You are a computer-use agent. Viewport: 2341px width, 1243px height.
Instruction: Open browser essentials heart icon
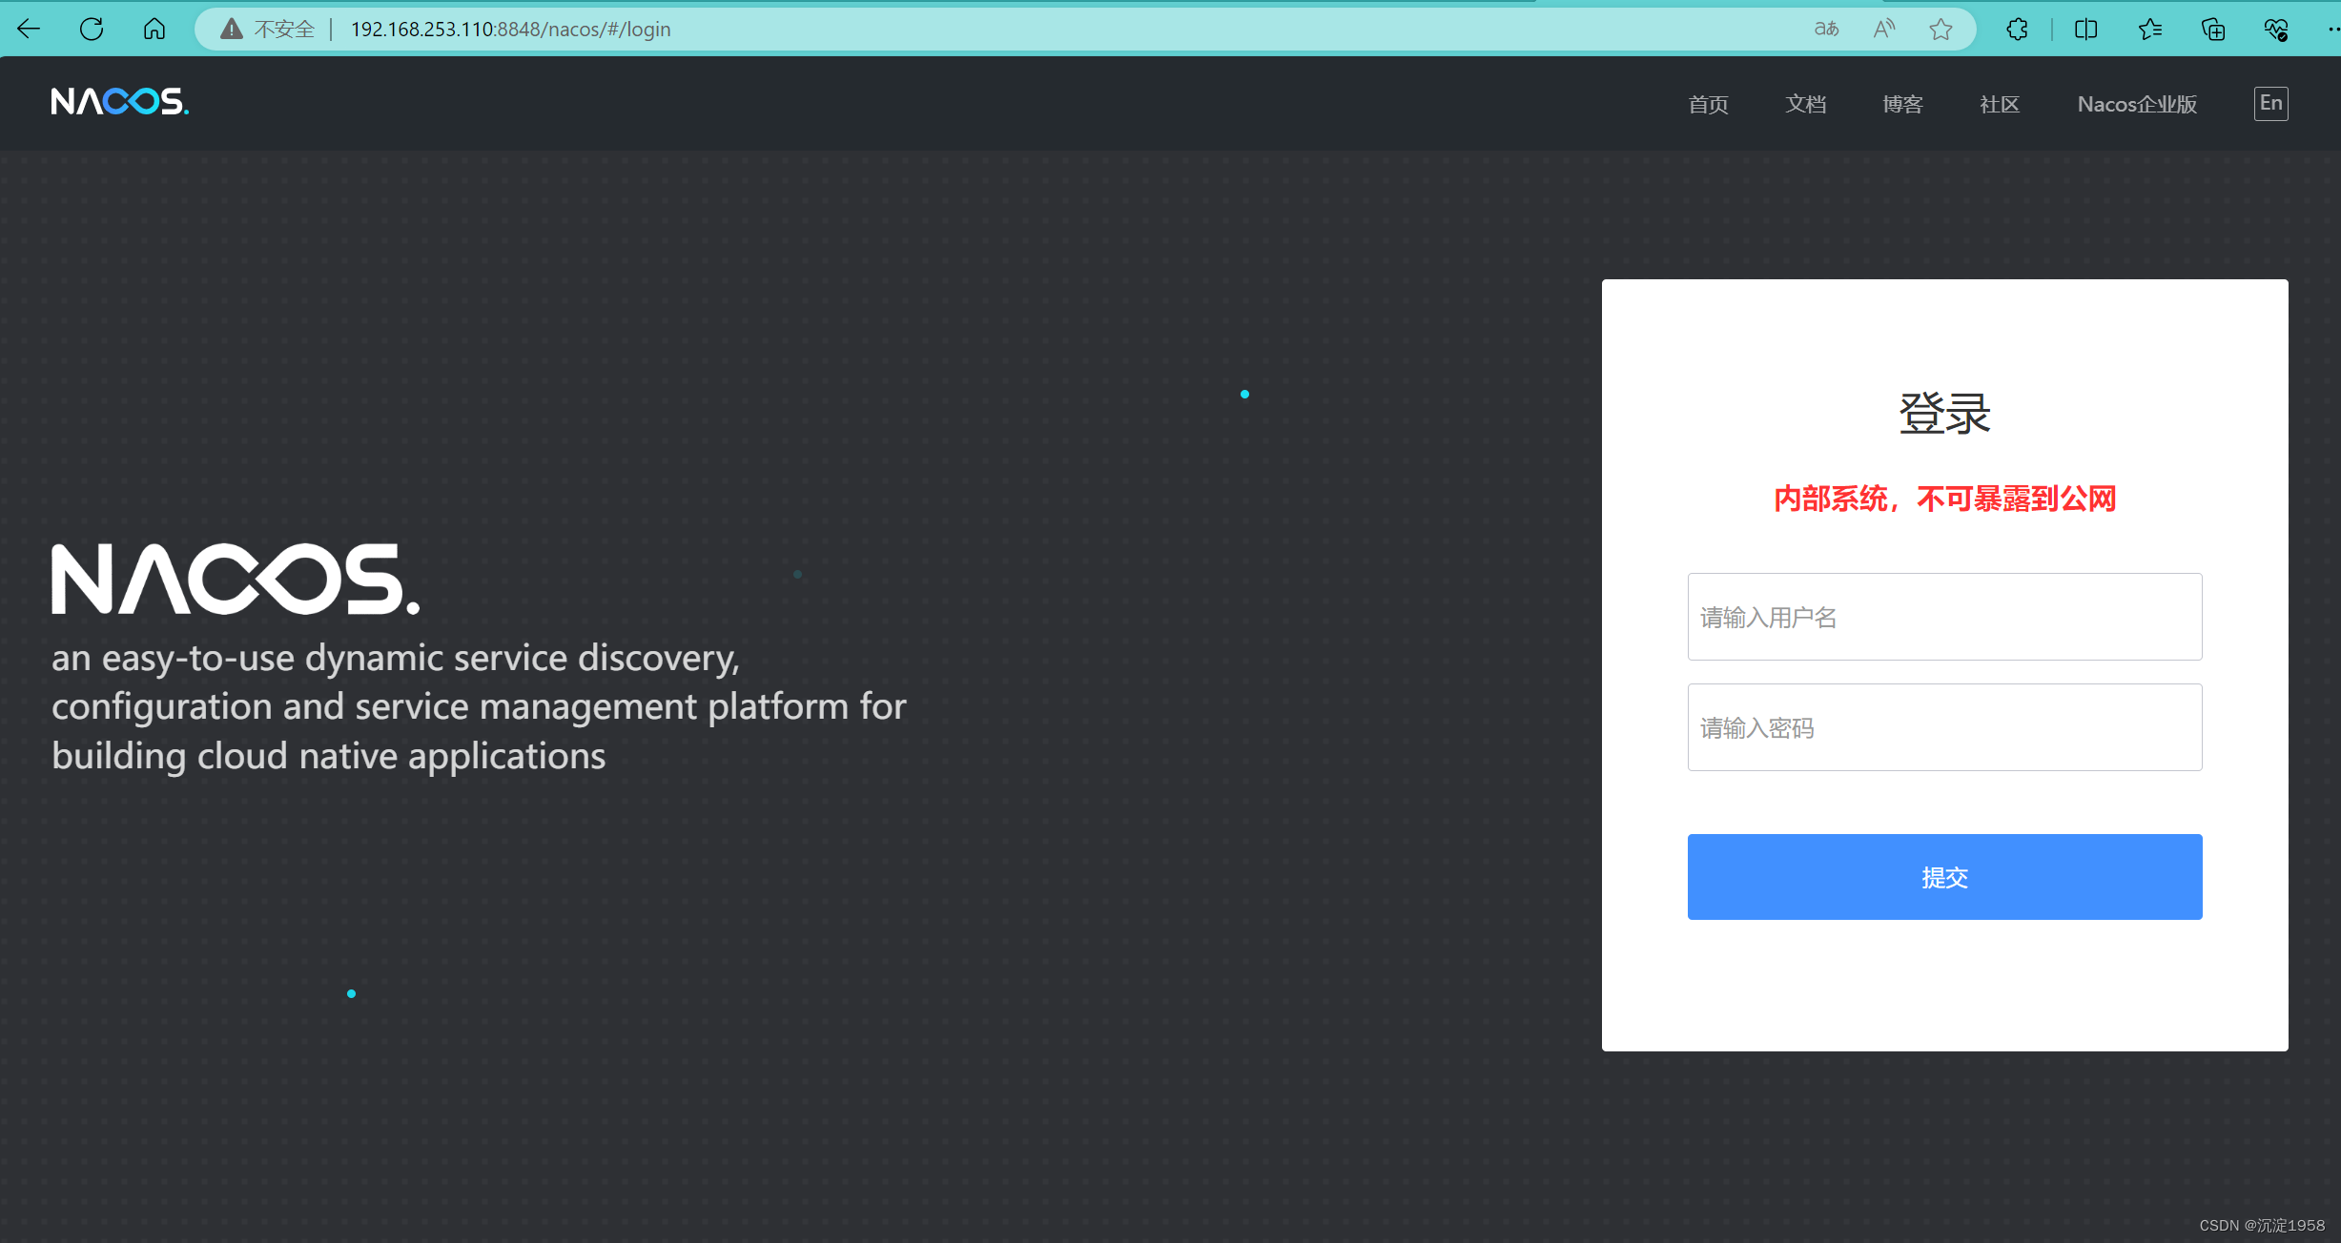tap(2276, 29)
